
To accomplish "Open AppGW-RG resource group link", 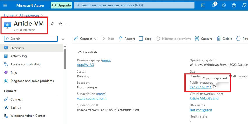I will pyautogui.click(x=85, y=65).
